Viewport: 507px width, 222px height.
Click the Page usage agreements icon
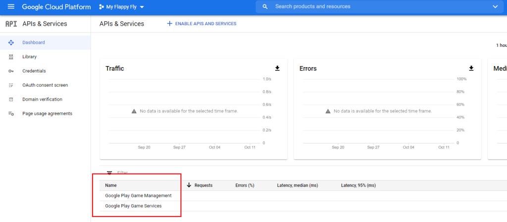[x=11, y=114]
